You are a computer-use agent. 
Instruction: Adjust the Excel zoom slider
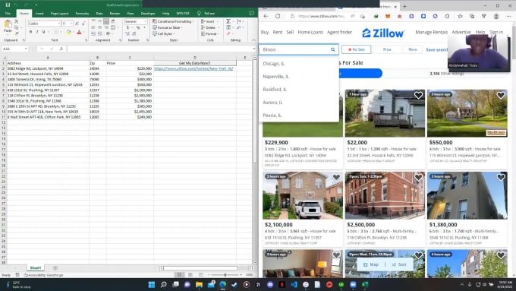[x=225, y=274]
